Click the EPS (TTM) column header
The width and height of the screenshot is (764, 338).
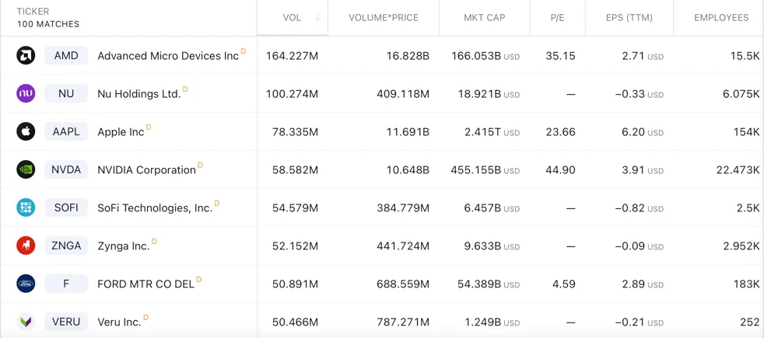tap(629, 18)
